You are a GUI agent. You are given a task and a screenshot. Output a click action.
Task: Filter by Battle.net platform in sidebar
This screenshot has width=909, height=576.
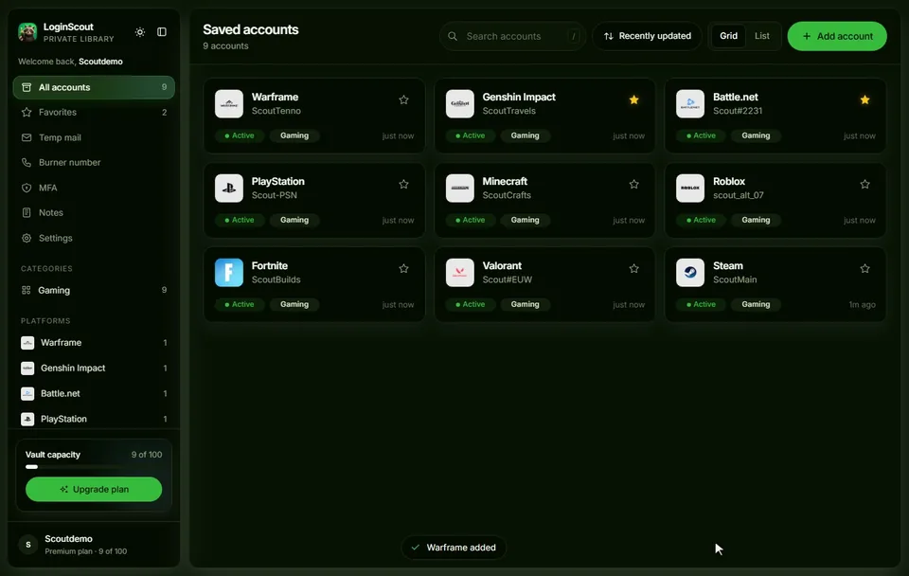tap(94, 393)
